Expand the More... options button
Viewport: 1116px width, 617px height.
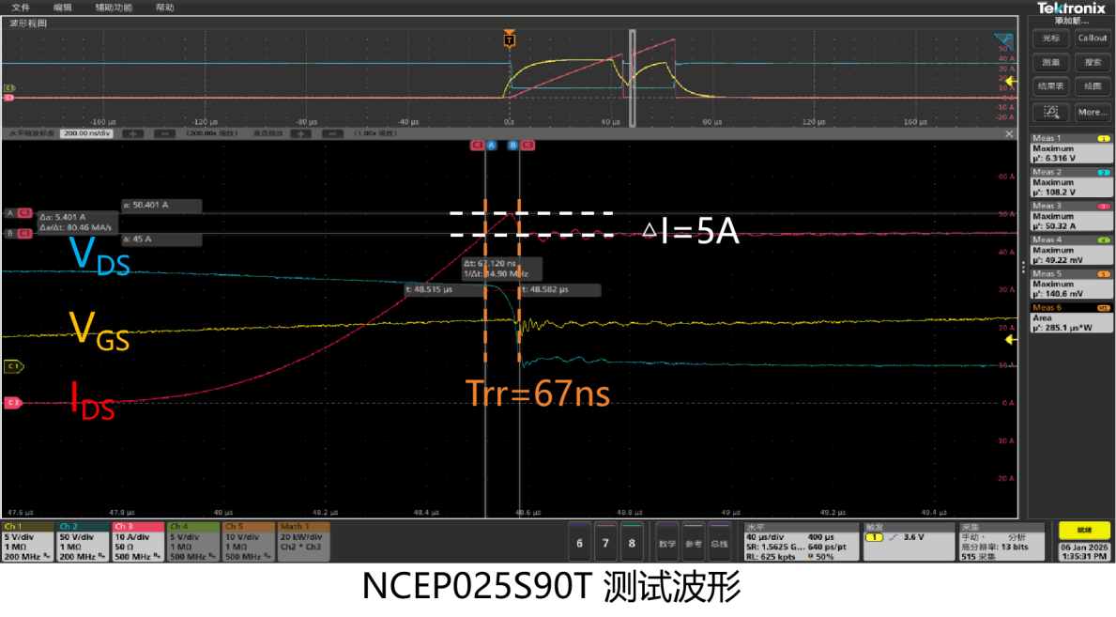tap(1092, 112)
